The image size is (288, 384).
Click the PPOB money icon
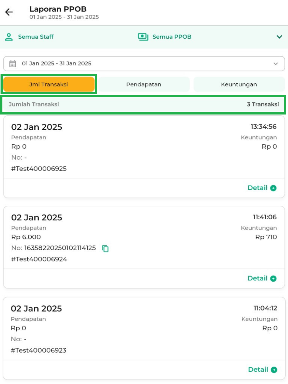[143, 37]
